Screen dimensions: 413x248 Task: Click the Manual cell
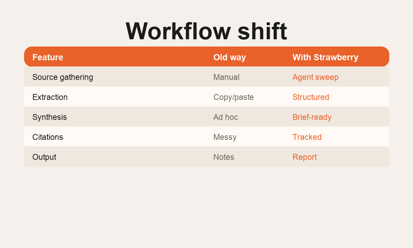pyautogui.click(x=226, y=77)
